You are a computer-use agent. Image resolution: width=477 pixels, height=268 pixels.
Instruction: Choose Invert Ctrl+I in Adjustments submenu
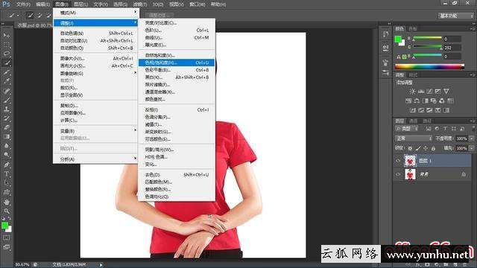tap(177, 109)
